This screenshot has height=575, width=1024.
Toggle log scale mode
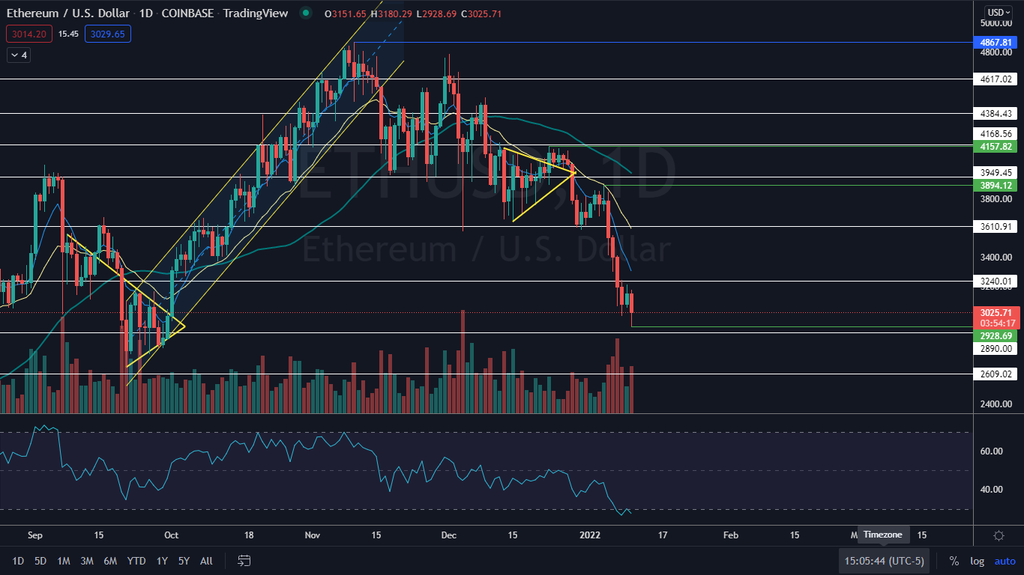pyautogui.click(x=978, y=561)
